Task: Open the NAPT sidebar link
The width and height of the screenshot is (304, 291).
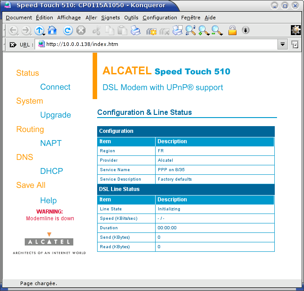Action: 51,143
